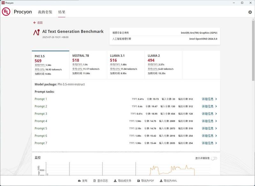Click the UL logo icon
Viewport: 255px width, 186px height.
(x=6, y=12)
